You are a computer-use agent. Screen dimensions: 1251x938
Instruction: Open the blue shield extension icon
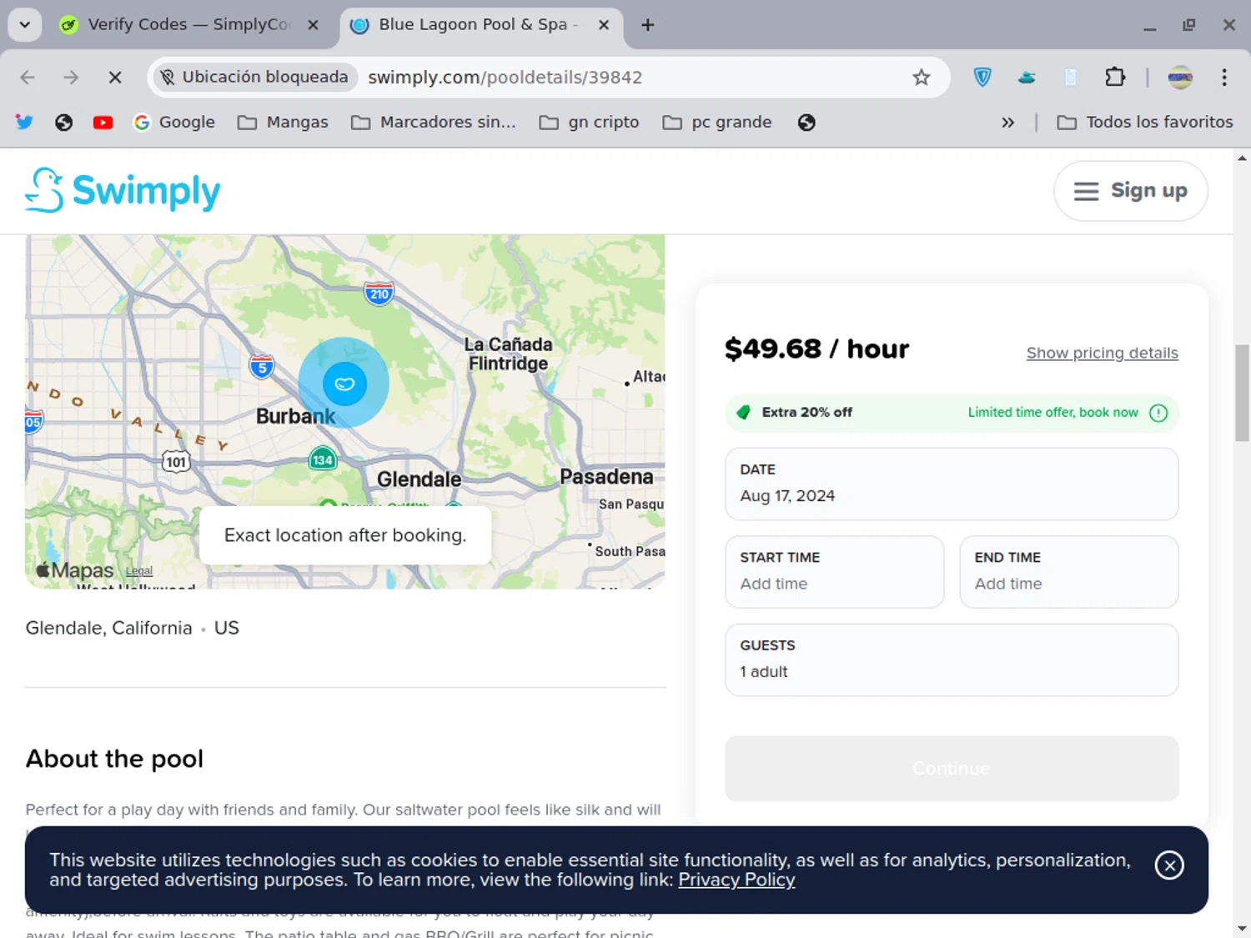tap(982, 78)
